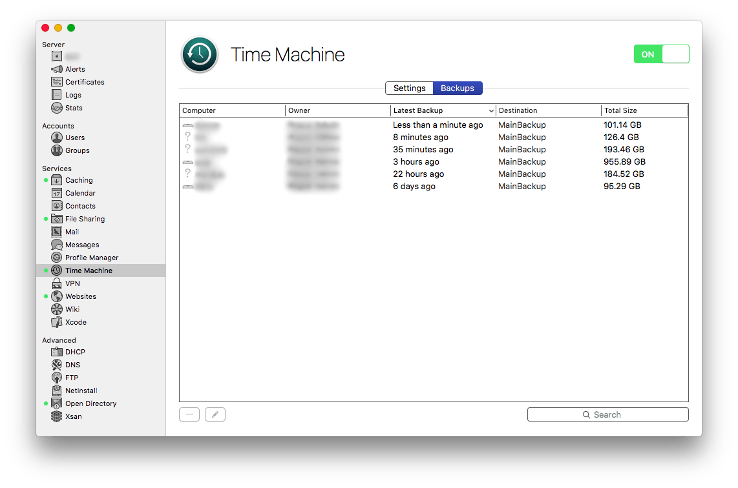Select the Websites service
Screen dimensions: 738x488
74,296
